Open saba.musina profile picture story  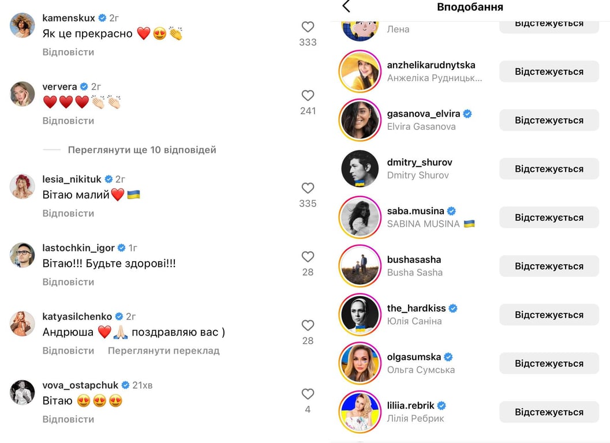[x=360, y=217]
